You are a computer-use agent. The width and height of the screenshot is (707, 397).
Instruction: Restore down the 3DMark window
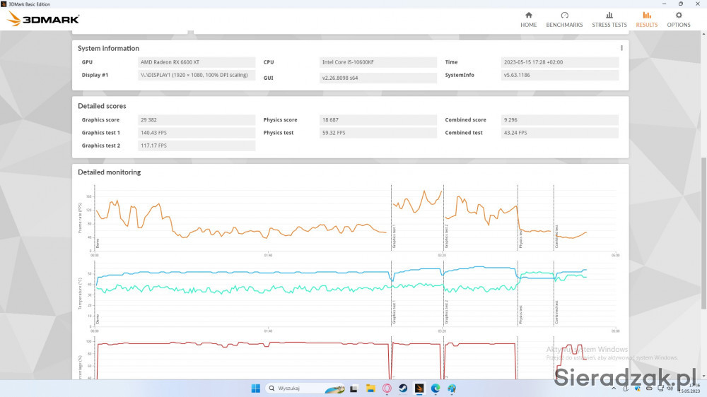pos(680,4)
